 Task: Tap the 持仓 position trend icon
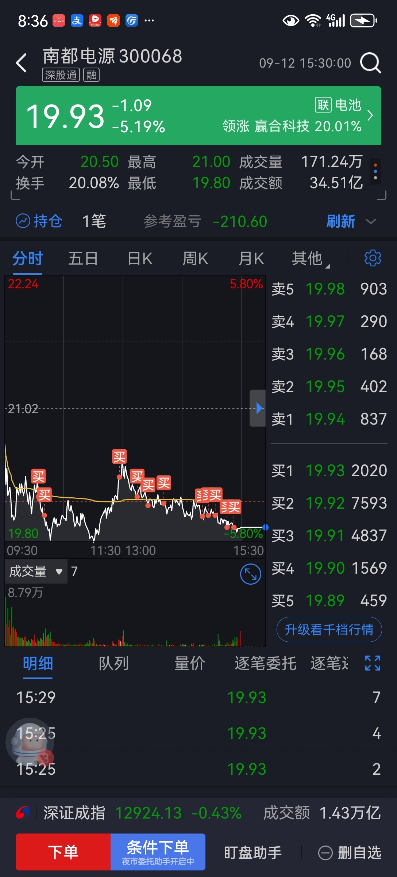coord(23,221)
